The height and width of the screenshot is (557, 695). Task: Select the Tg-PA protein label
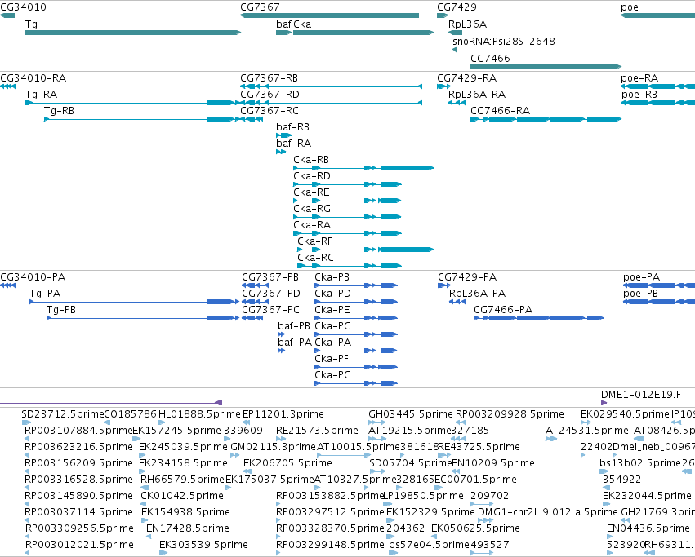[45, 294]
